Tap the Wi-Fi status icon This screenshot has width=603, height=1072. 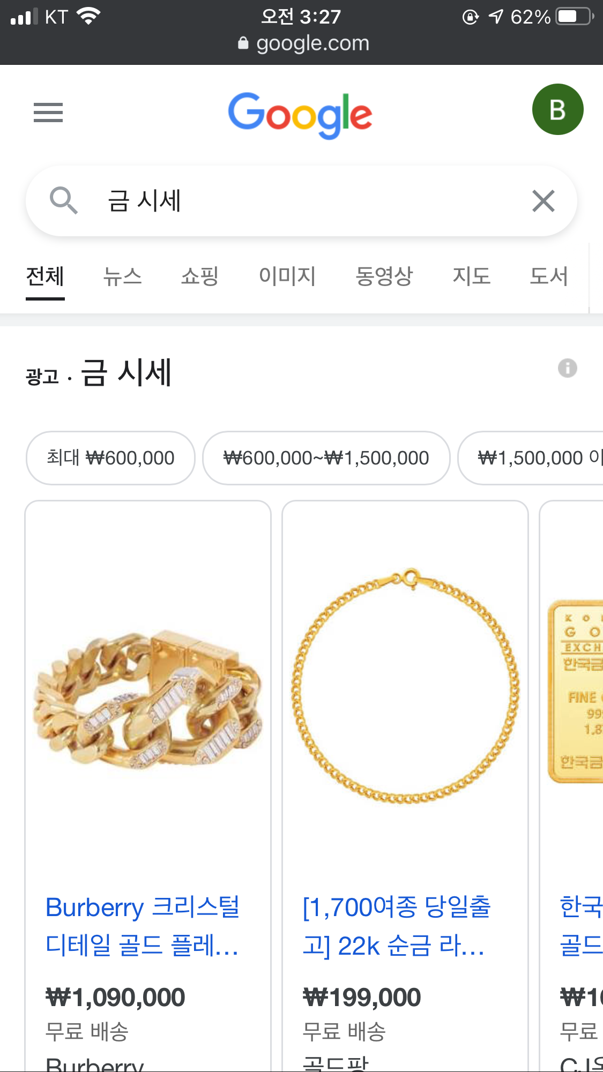tap(89, 16)
